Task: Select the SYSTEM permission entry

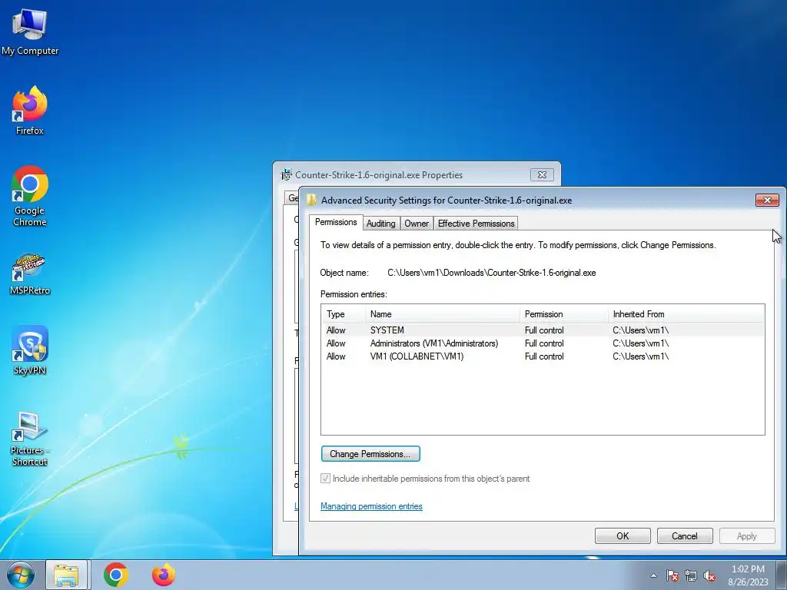Action: (x=543, y=330)
